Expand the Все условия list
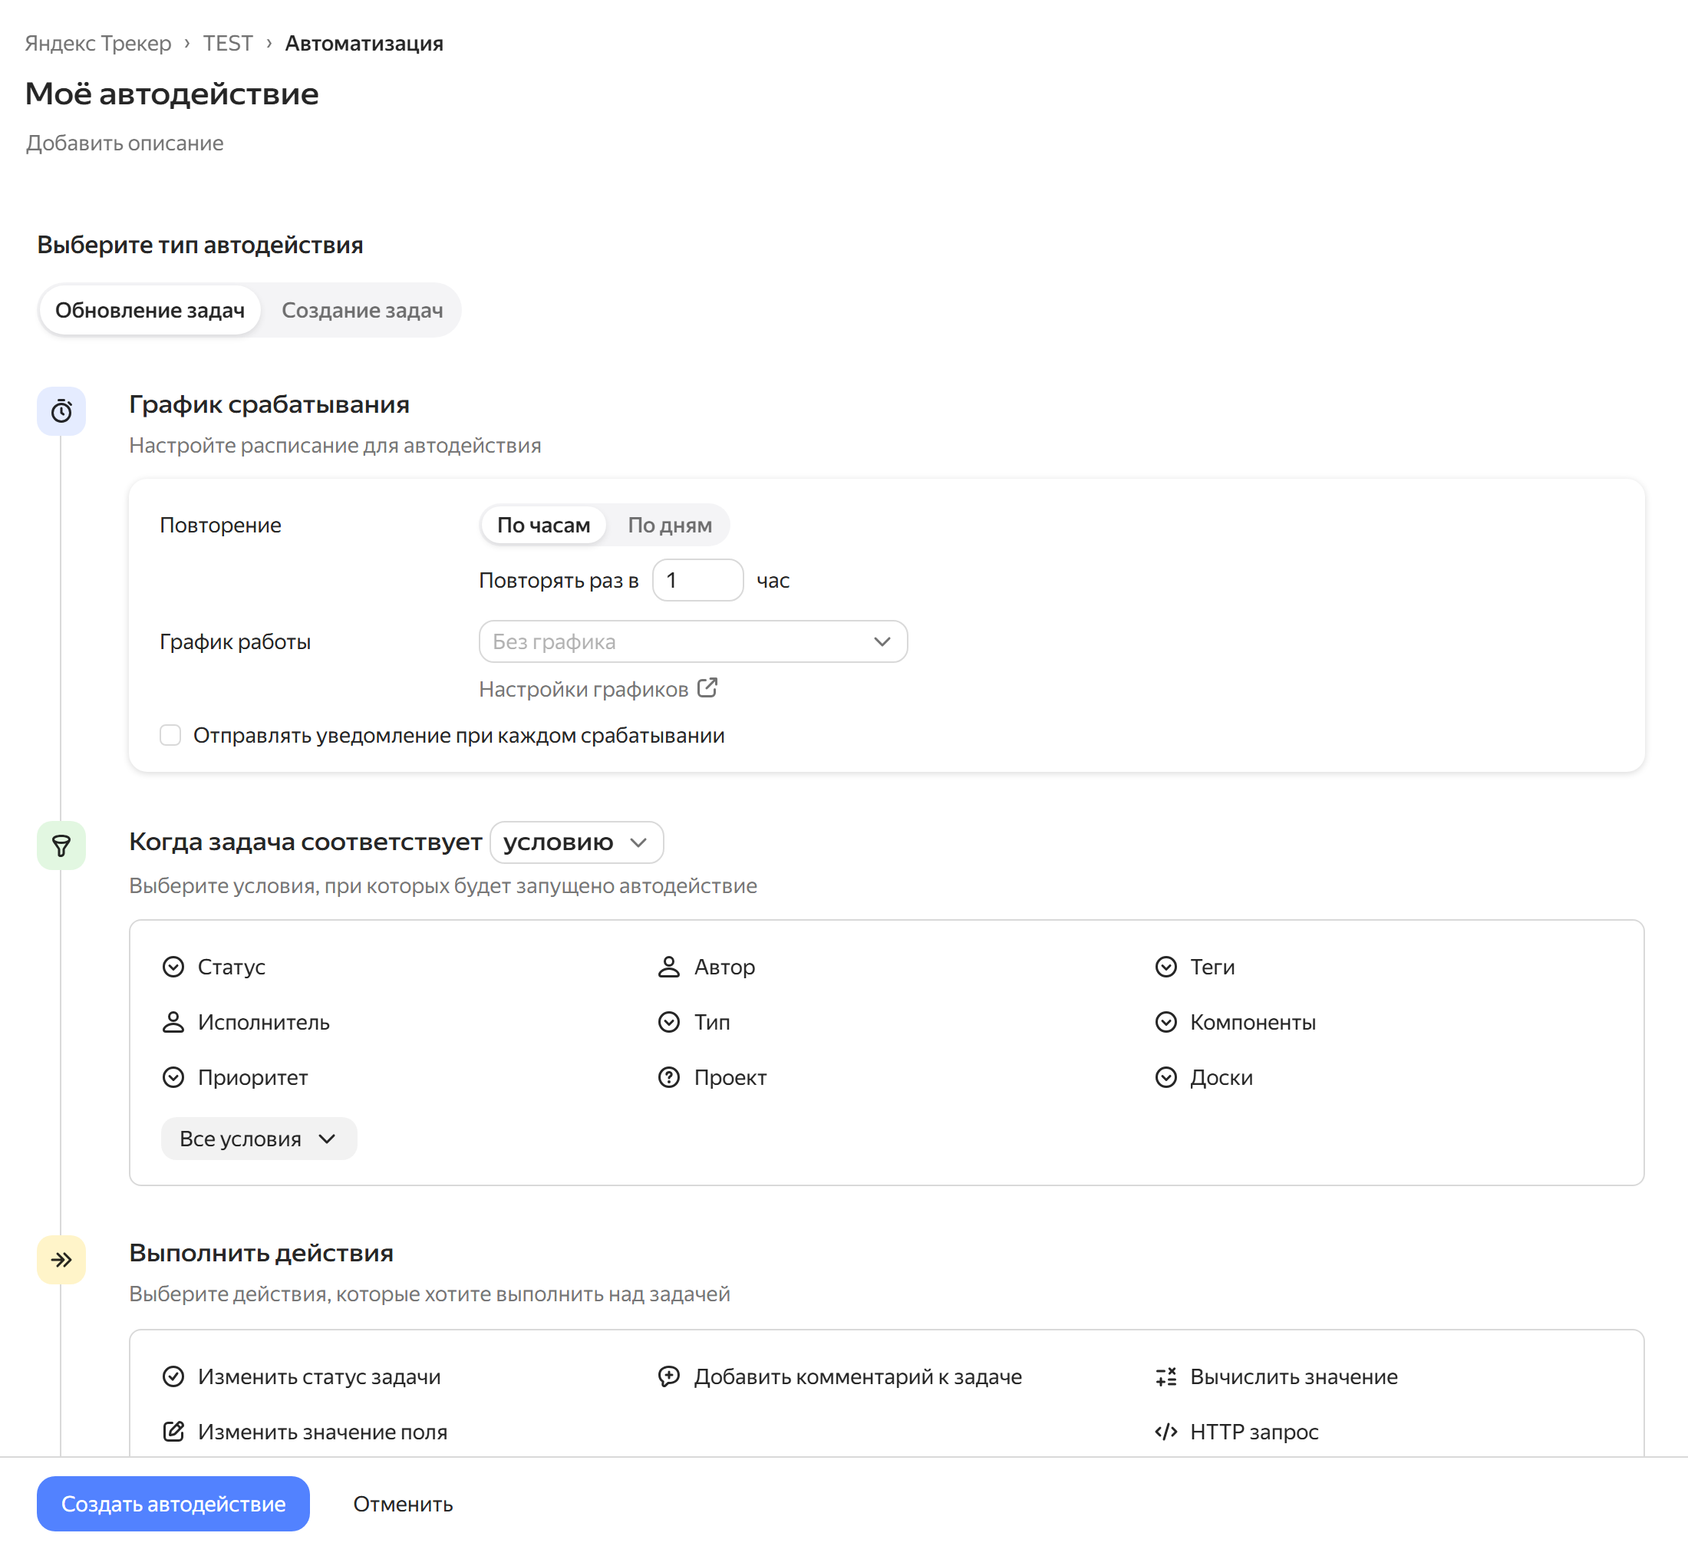Image resolution: width=1688 pixels, height=1546 pixels. [259, 1139]
